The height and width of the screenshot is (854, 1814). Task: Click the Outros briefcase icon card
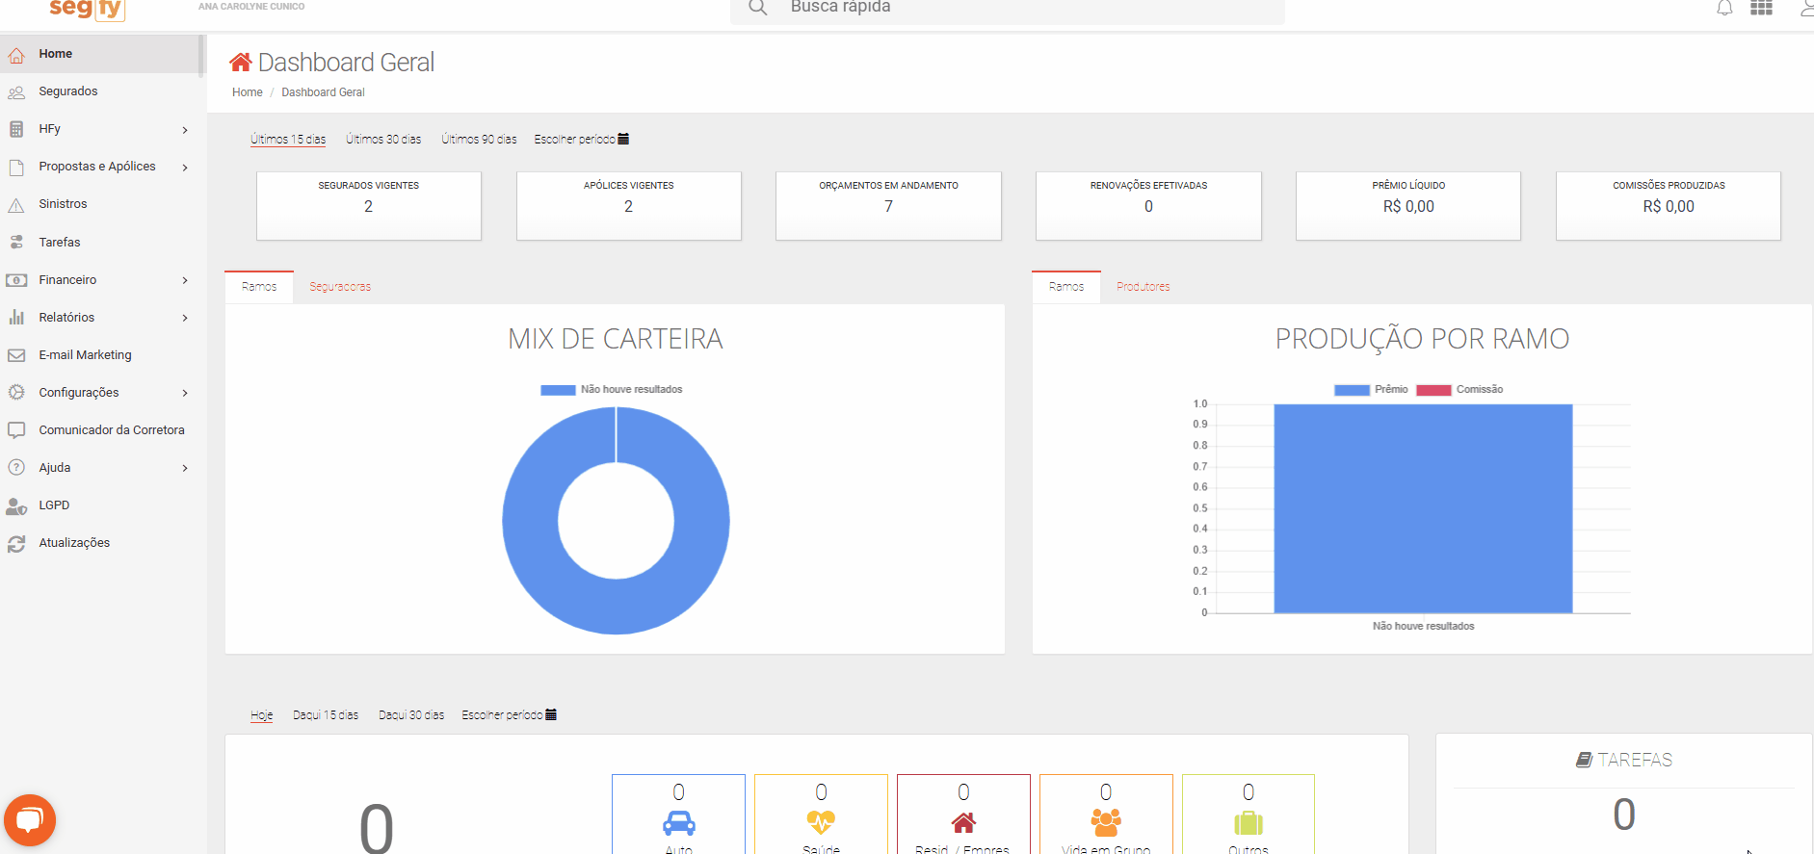(x=1248, y=821)
